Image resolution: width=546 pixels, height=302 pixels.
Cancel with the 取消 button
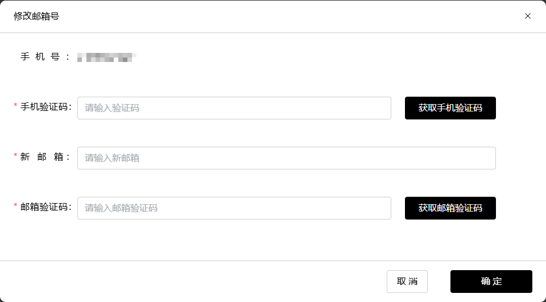[x=407, y=282]
